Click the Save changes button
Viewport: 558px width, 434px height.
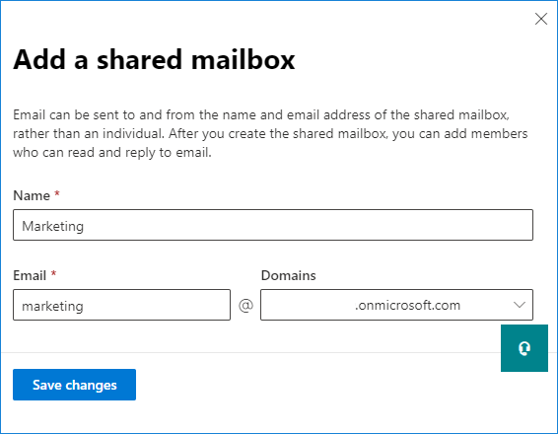74,385
